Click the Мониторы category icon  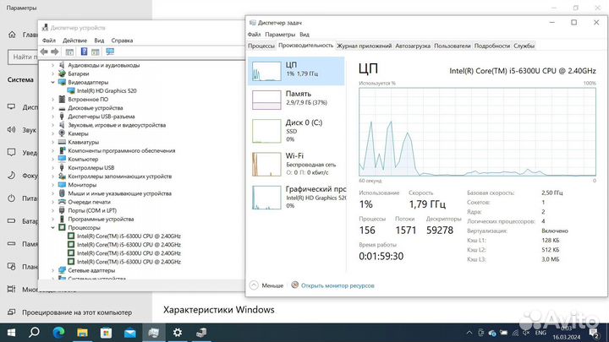point(62,185)
